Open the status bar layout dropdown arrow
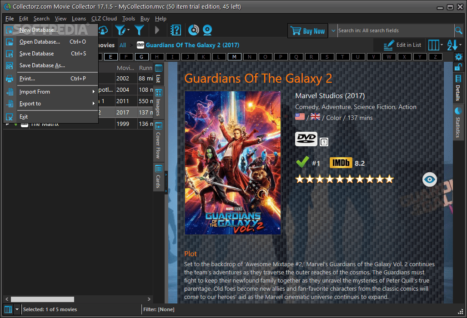 click(17, 309)
